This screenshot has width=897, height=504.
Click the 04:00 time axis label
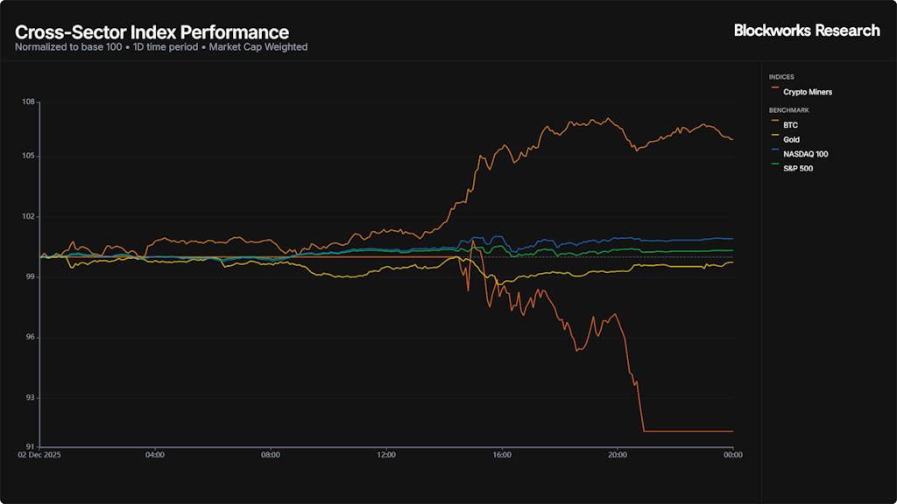(x=155, y=455)
